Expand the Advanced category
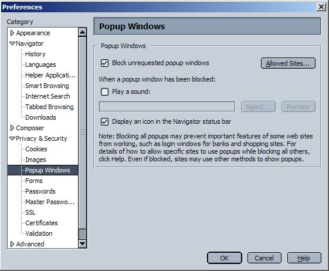329x271 pixels. [x=12, y=244]
